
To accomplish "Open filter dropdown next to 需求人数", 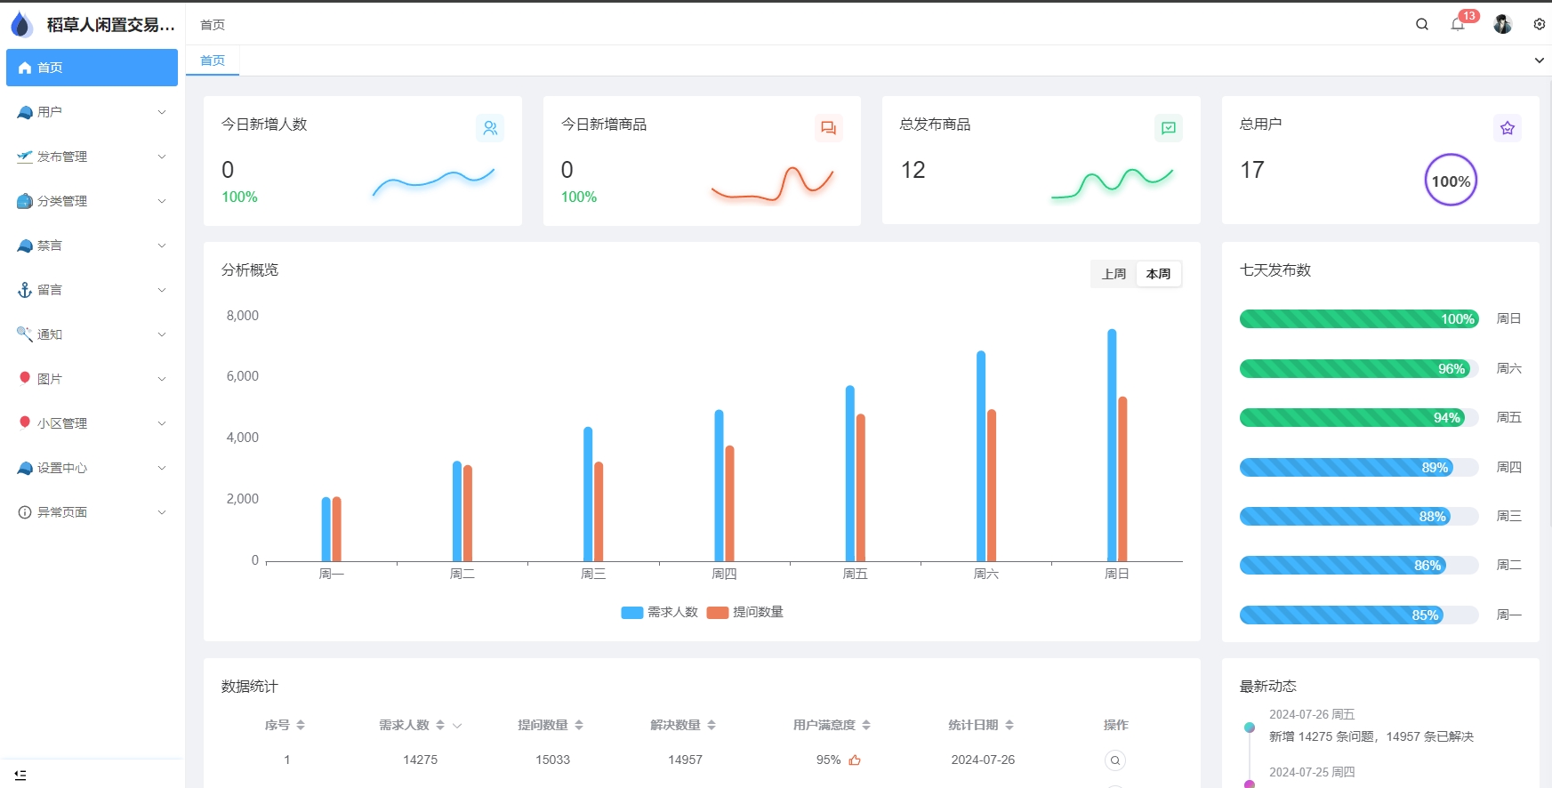I will tap(457, 726).
